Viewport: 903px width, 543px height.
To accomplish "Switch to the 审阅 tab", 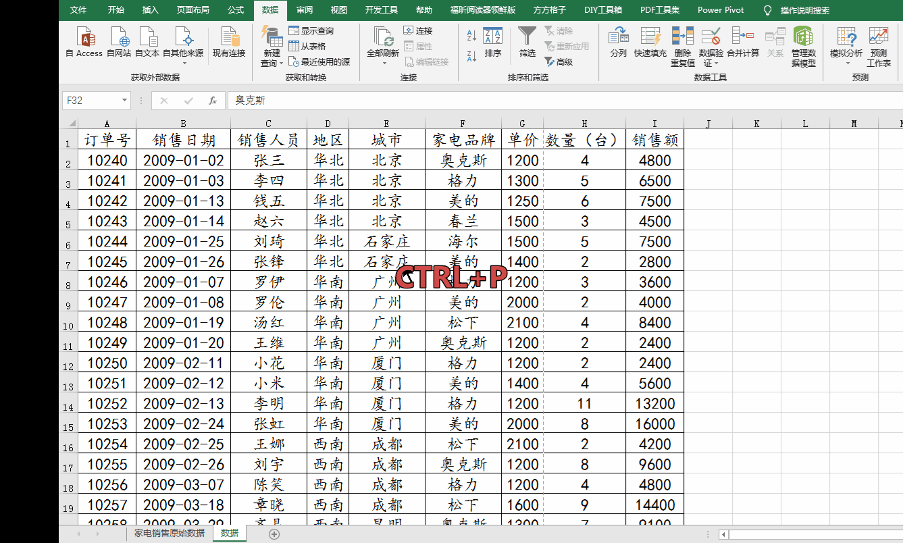I will pyautogui.click(x=305, y=10).
